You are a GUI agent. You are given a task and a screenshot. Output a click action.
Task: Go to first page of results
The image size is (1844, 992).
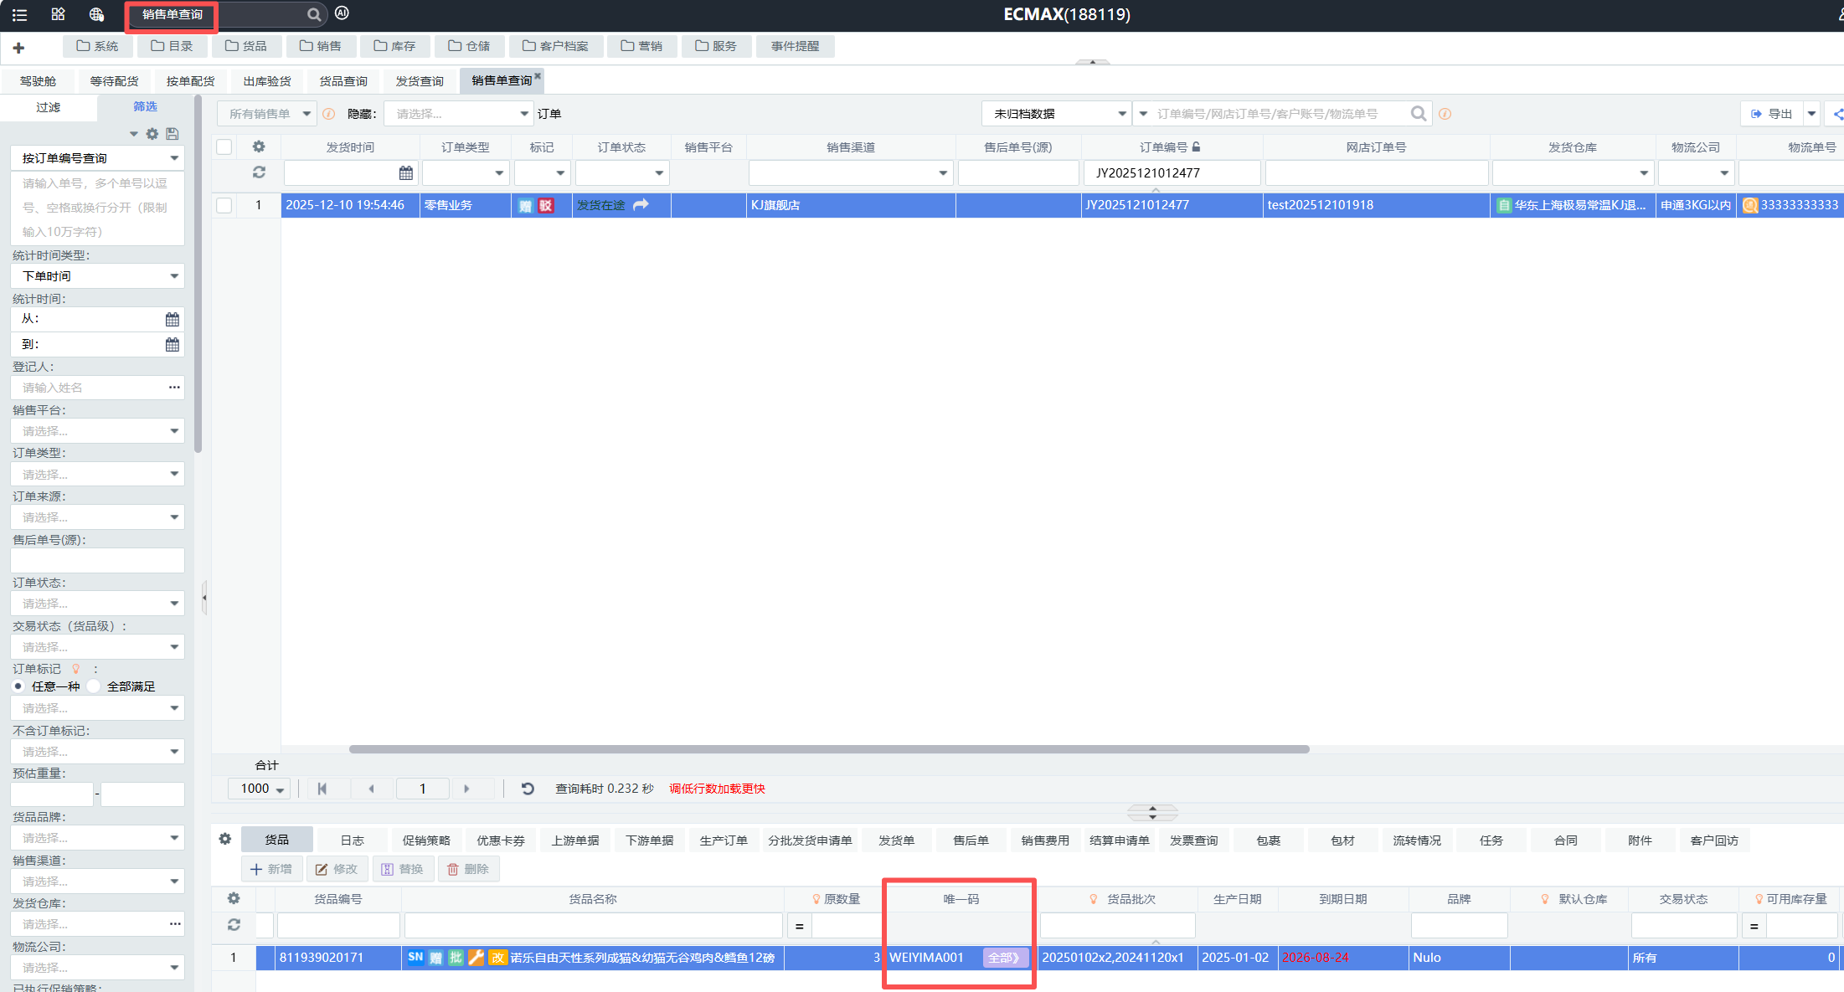point(322,789)
